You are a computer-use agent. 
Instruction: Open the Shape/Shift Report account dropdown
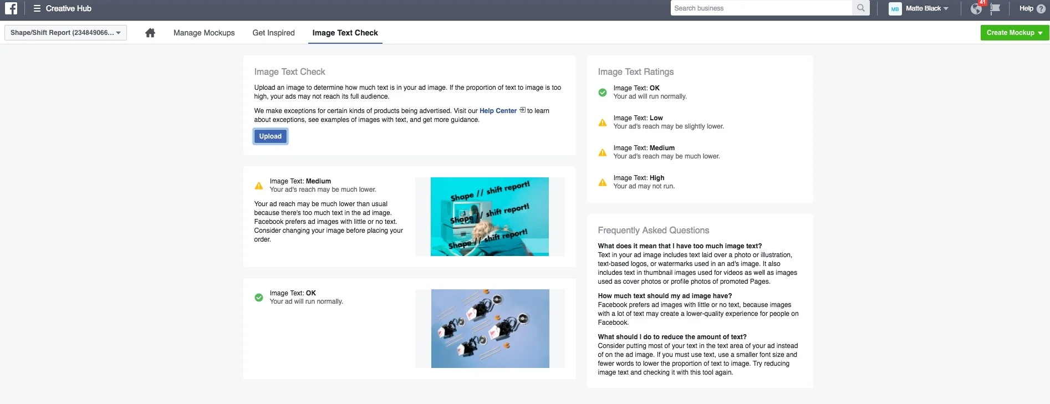point(65,33)
